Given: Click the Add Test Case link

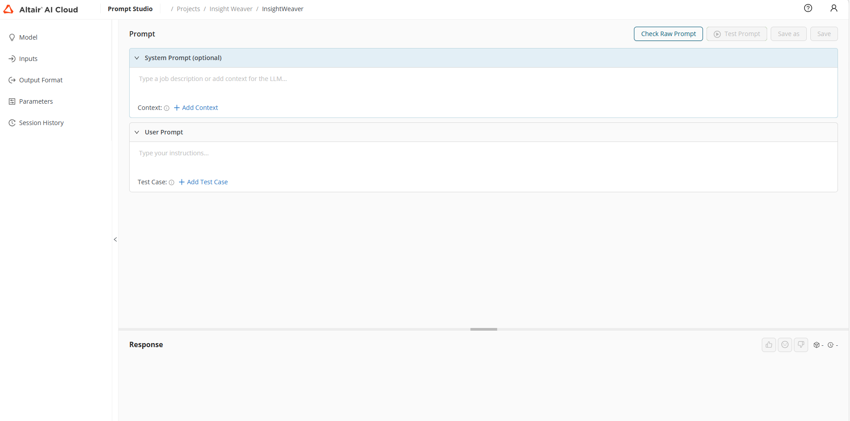Looking at the screenshot, I should point(203,182).
